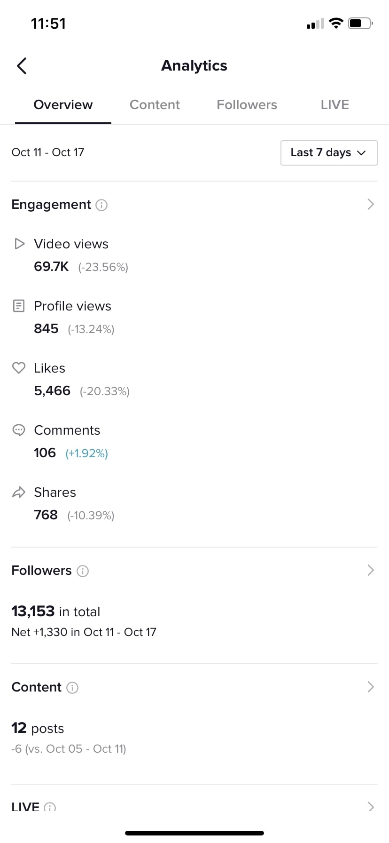Tap the info icon beside Content heading
Viewport: 389px width, 843px height.
pos(72,688)
